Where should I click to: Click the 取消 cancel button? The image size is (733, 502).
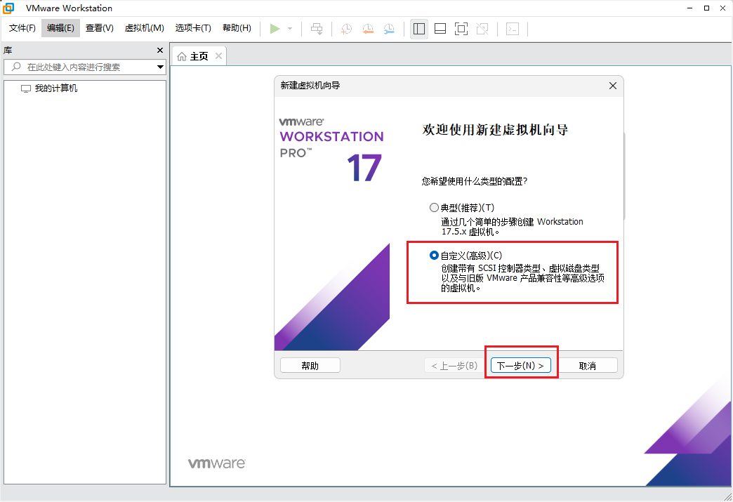pyautogui.click(x=587, y=366)
